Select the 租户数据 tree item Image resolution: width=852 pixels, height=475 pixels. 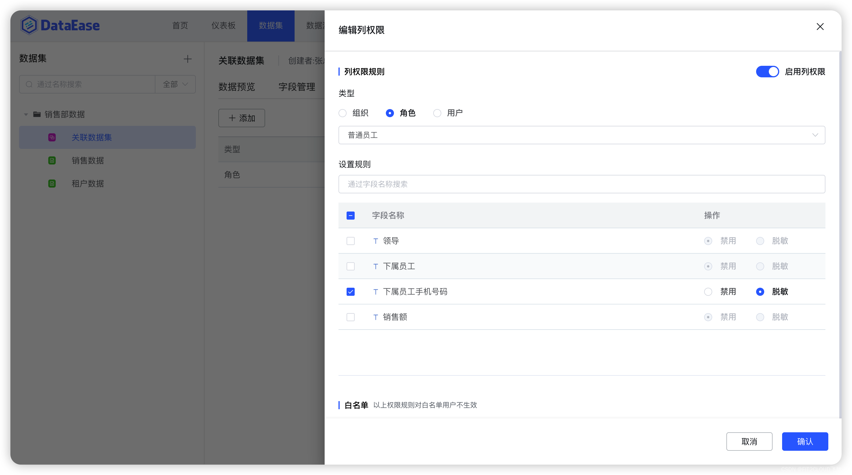coord(107,184)
